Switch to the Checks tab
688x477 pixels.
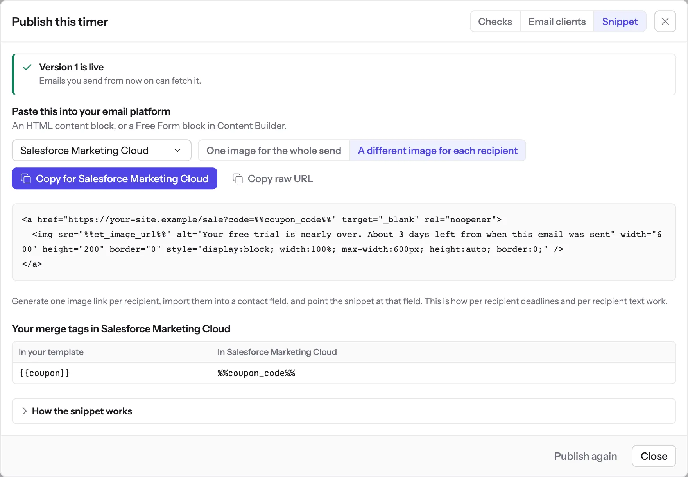[x=495, y=22]
